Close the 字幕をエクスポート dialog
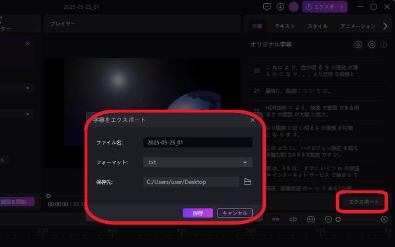This screenshot has width=395, height=247. [x=252, y=120]
